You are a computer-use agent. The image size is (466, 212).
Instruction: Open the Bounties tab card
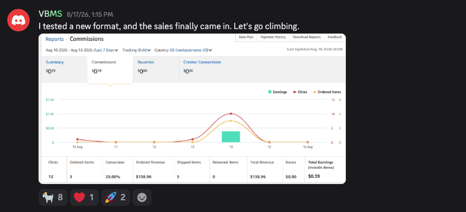point(156,69)
